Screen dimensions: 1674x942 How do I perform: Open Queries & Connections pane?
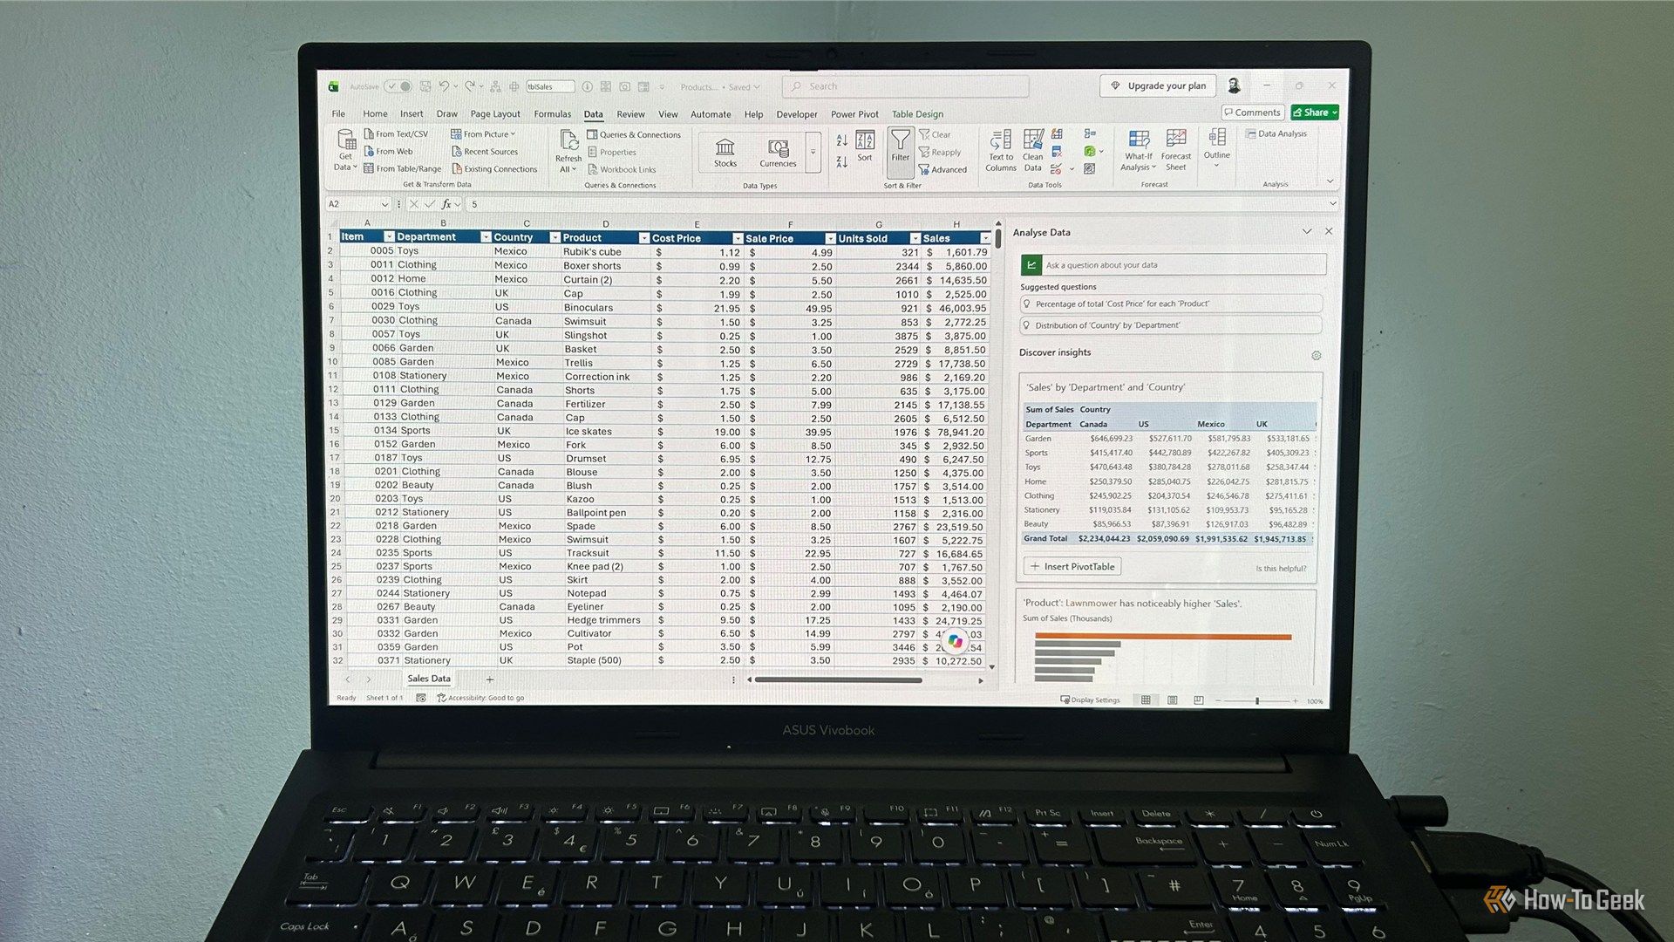(634, 135)
